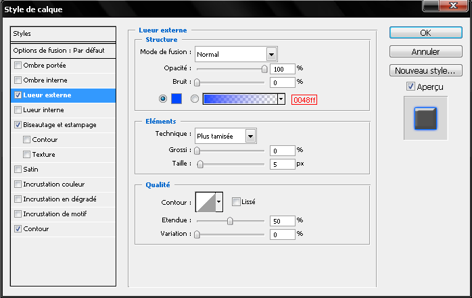Focus the Taille pixel value field
The height and width of the screenshot is (298, 472).
[283, 164]
